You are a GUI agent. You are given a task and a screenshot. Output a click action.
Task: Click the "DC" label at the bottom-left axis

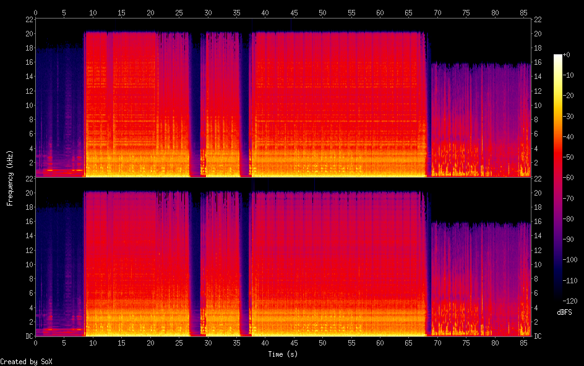coord(28,336)
